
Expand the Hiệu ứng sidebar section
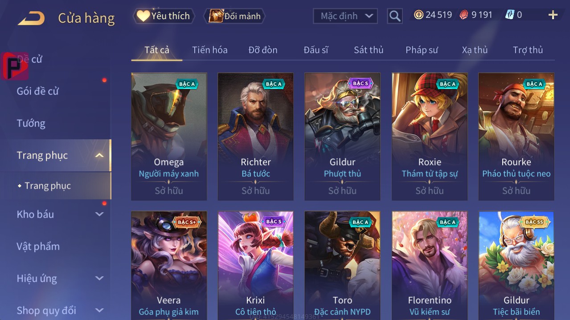click(99, 278)
